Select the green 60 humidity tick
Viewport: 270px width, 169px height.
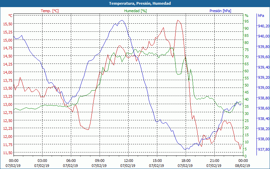(247, 71)
